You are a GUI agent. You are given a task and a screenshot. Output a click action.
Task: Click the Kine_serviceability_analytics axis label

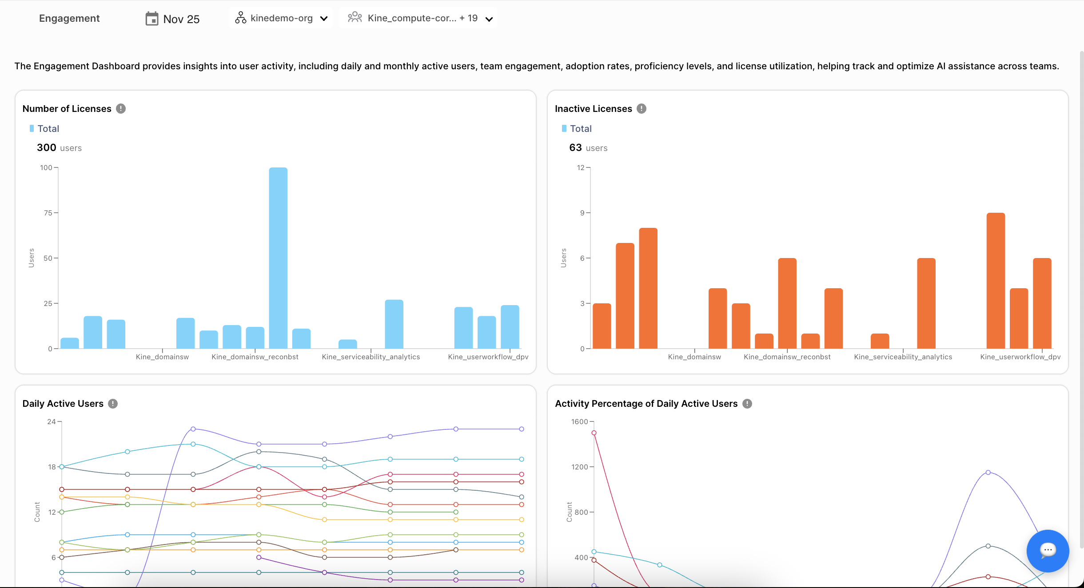pos(371,357)
